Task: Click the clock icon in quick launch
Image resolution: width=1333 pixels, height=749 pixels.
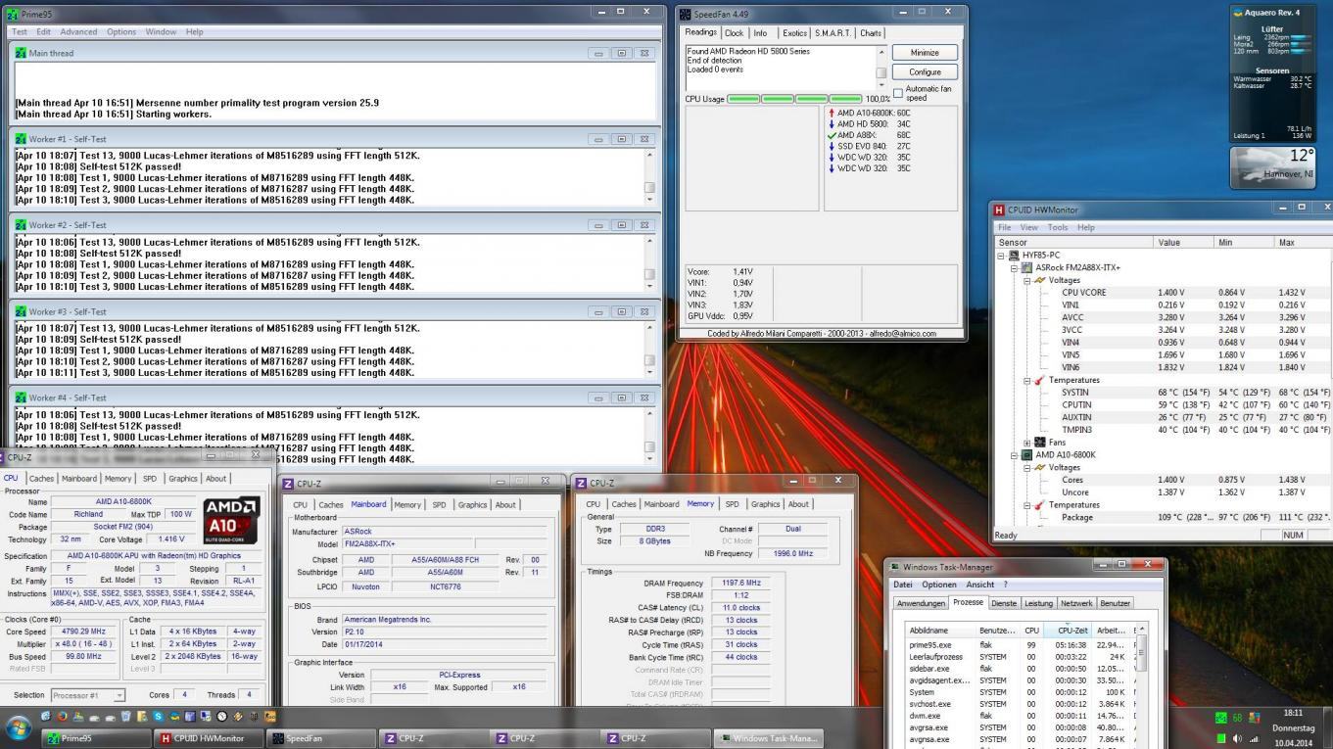Action: [222, 716]
